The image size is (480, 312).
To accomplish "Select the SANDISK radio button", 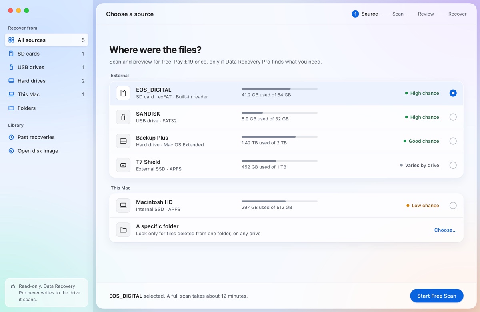I will click(x=453, y=117).
